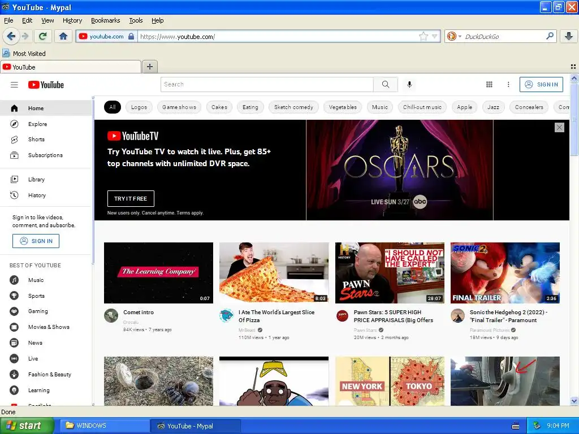Click the MrBeast channel avatar

tap(226, 315)
